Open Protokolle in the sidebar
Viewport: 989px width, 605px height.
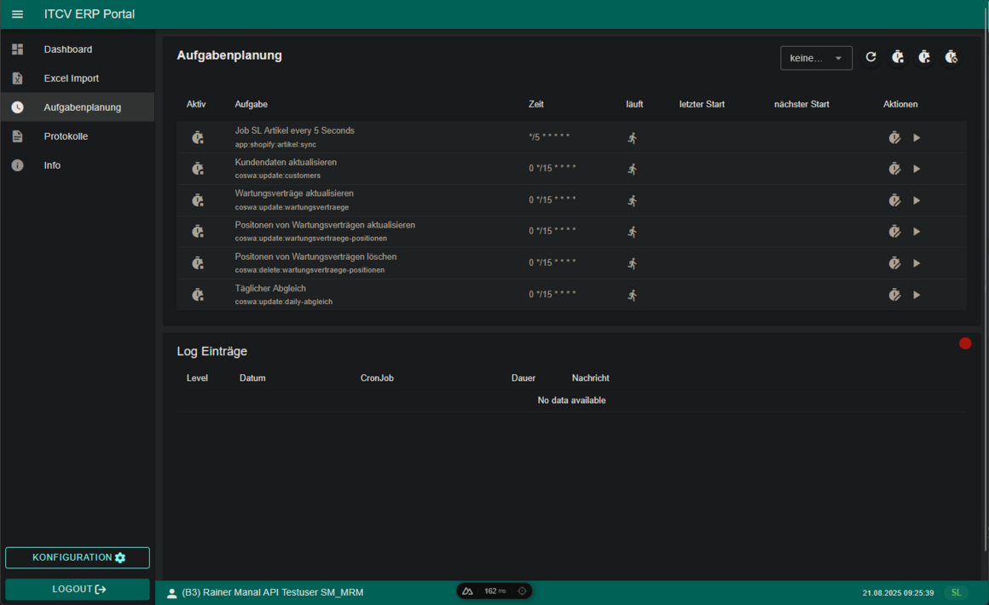66,136
